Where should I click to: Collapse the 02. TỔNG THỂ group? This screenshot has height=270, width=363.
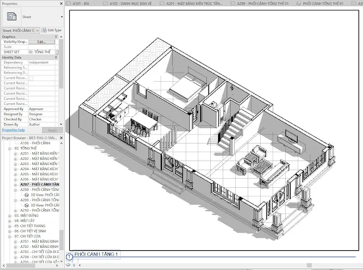[10, 149]
